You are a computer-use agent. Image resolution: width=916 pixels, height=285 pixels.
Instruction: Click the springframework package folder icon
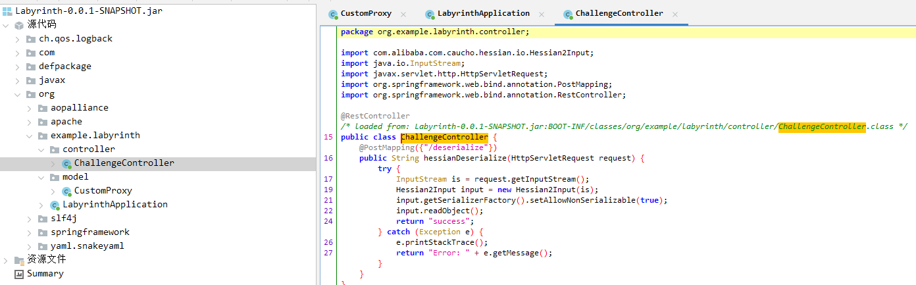tap(43, 232)
